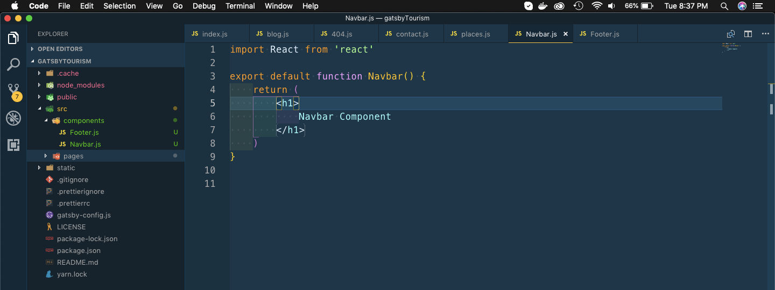Open the Time Machine menu bar icon
The image size is (775, 290).
579,6
